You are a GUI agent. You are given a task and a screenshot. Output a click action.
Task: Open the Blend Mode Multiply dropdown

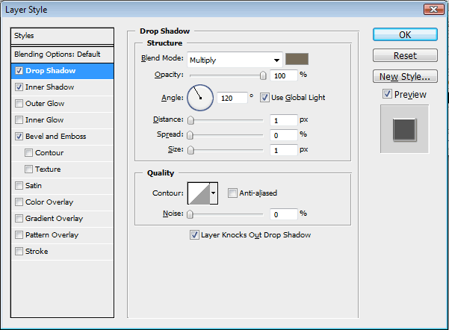(235, 60)
